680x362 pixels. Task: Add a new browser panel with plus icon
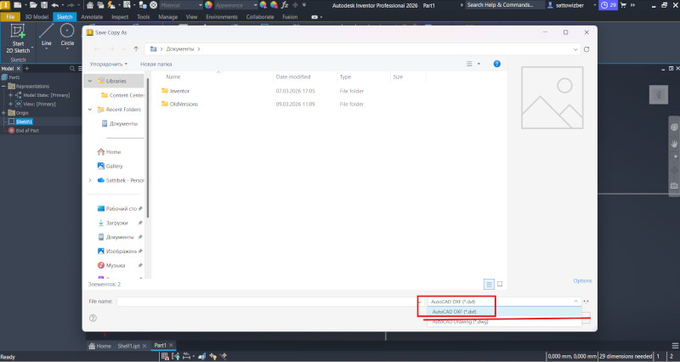click(27, 69)
